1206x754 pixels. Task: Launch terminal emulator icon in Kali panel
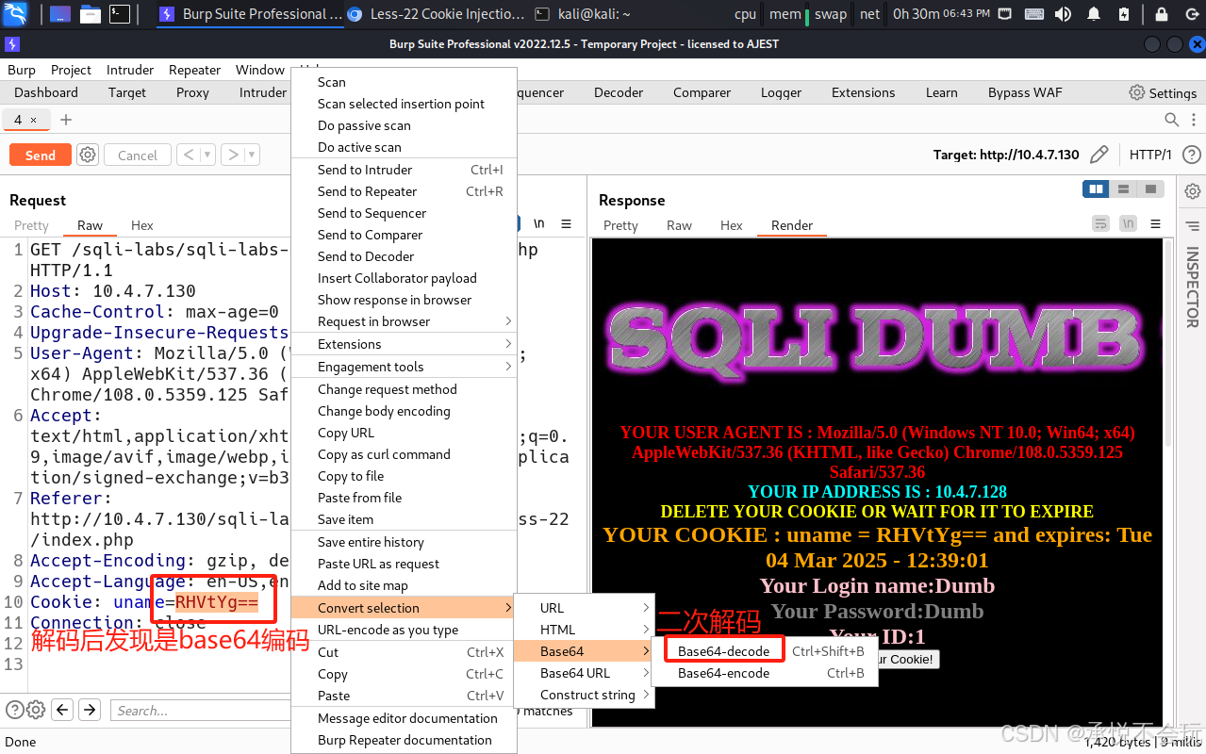pos(119,14)
